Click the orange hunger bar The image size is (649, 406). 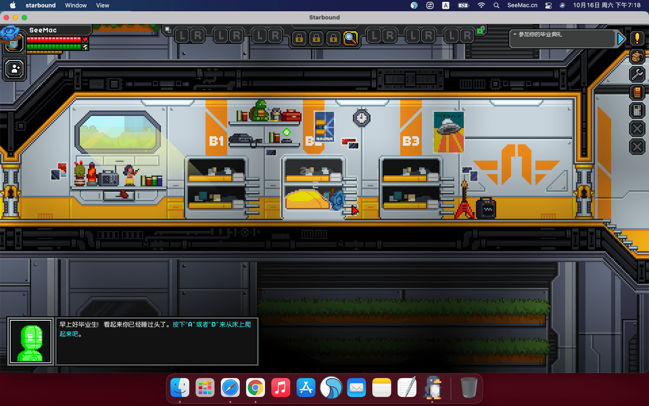click(x=44, y=52)
